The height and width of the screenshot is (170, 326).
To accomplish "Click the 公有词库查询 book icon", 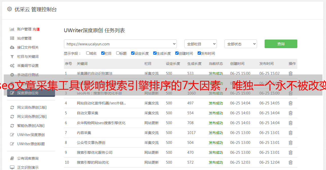I will coord(12,158).
